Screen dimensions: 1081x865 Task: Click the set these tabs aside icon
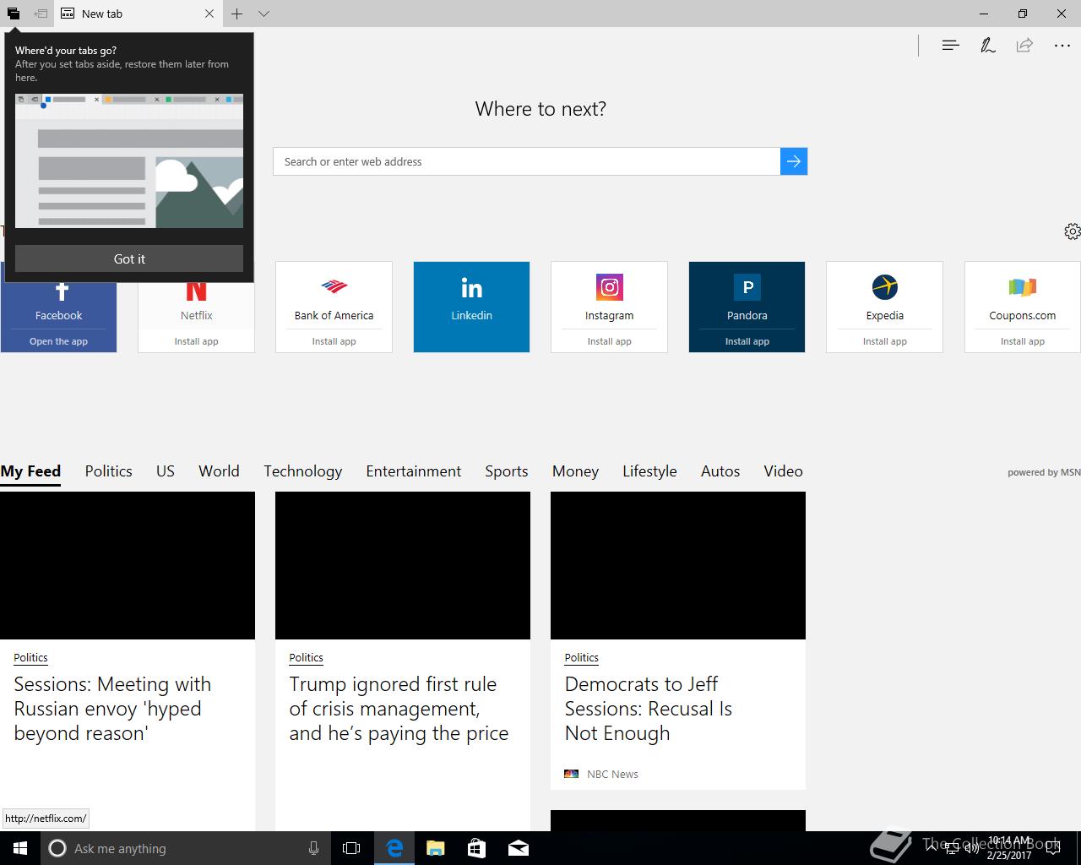click(x=41, y=14)
